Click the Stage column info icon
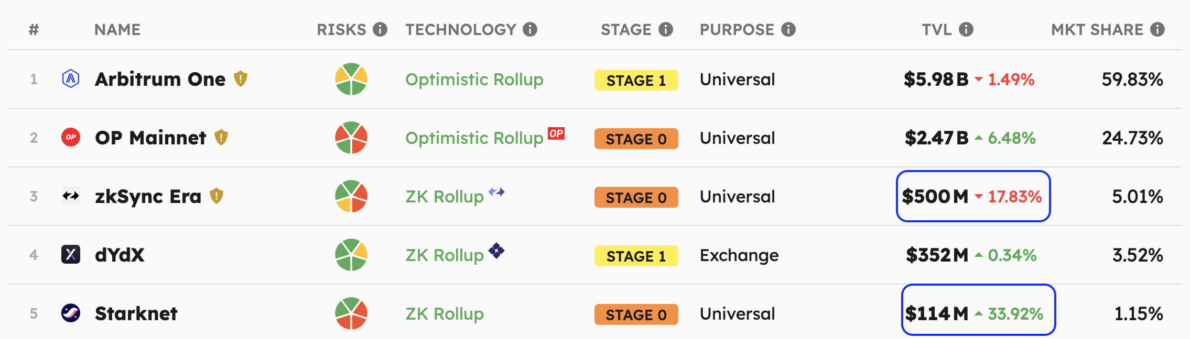 click(x=666, y=29)
